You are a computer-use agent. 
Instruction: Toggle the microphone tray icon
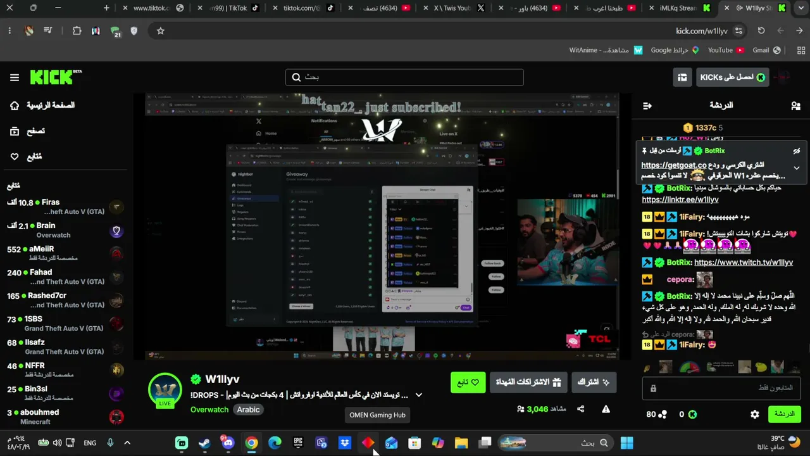click(x=110, y=443)
